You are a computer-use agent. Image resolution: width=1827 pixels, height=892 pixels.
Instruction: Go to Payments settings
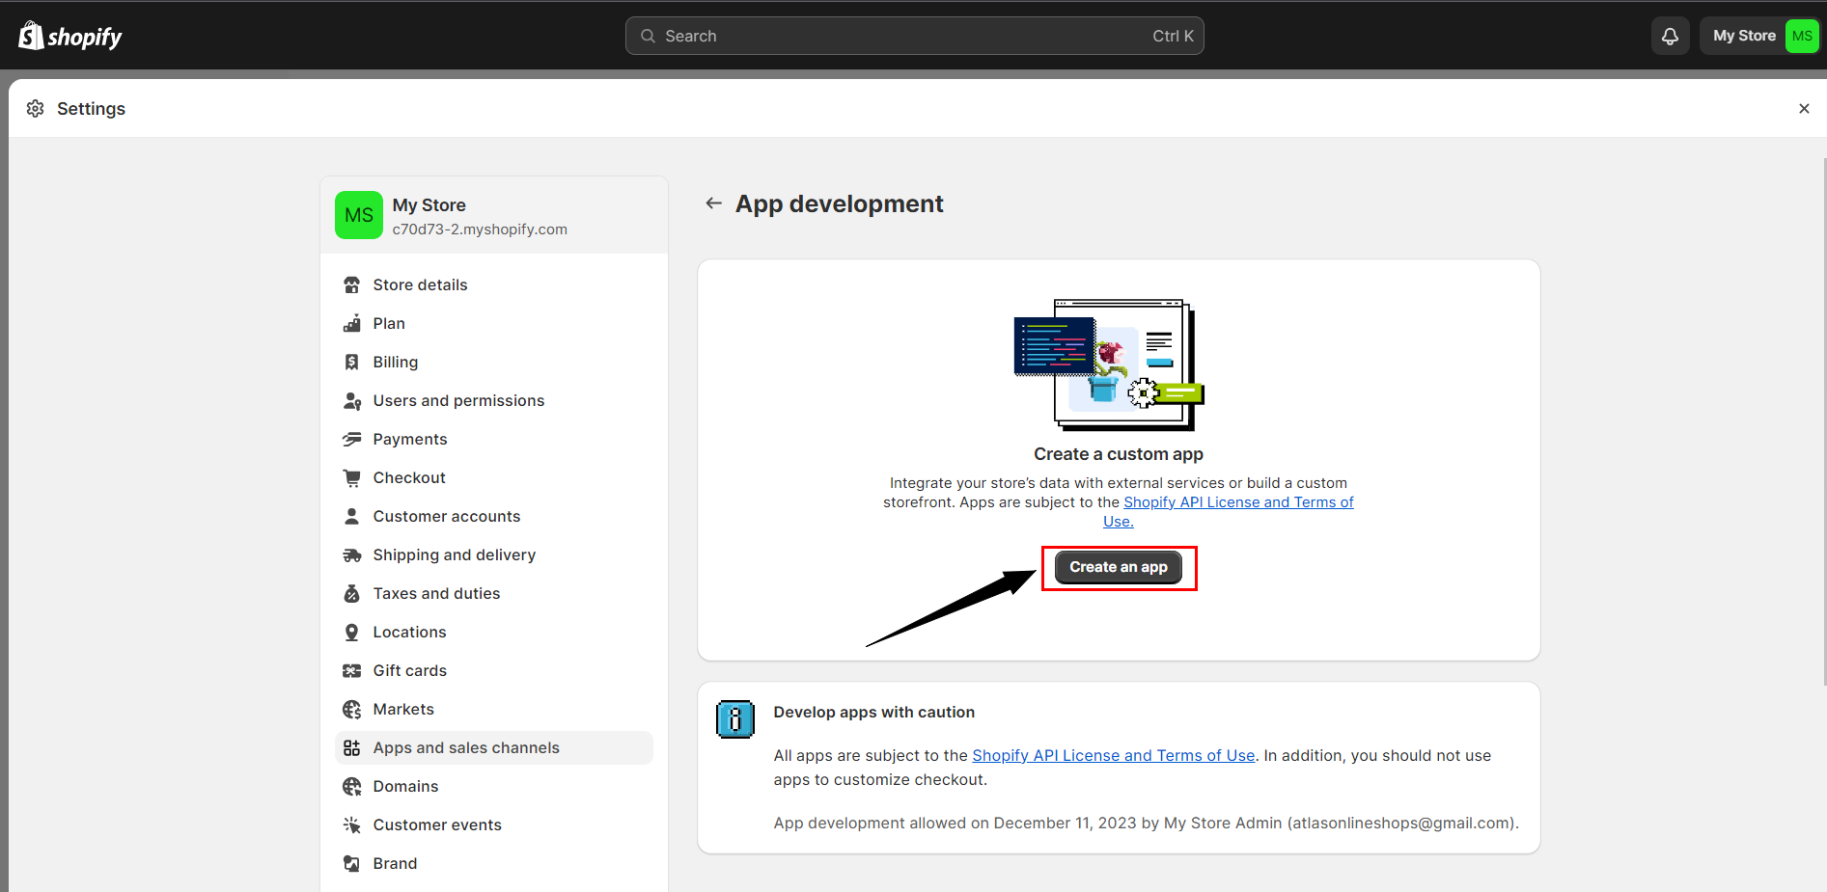410,440
